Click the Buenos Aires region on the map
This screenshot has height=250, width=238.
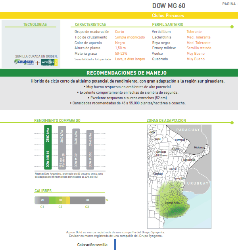175,202
